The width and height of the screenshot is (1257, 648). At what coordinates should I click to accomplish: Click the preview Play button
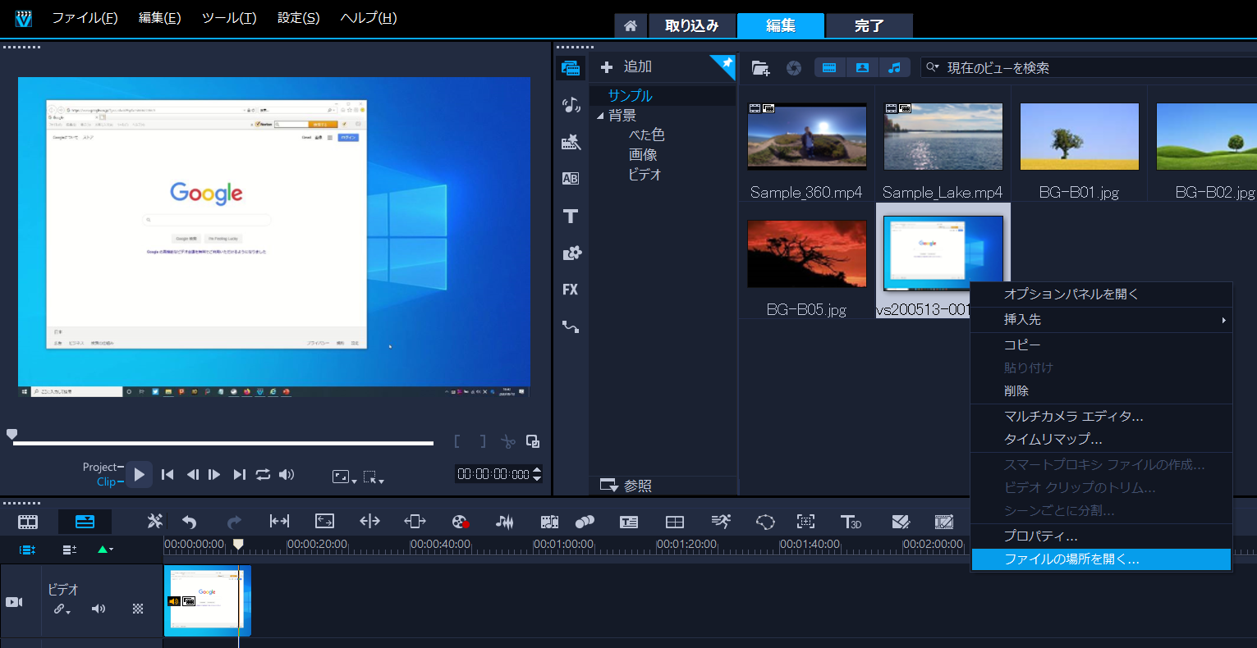pyautogui.click(x=139, y=474)
